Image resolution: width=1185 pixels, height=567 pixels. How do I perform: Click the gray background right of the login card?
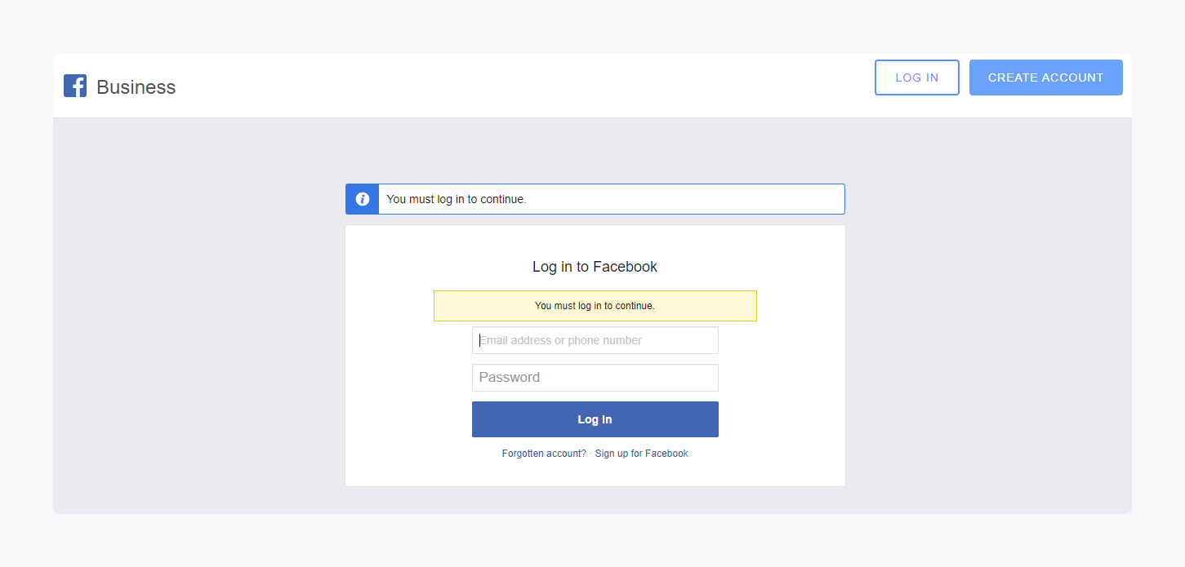[988, 326]
